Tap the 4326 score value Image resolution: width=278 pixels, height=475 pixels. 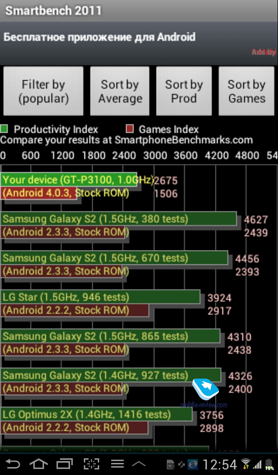[x=240, y=376]
